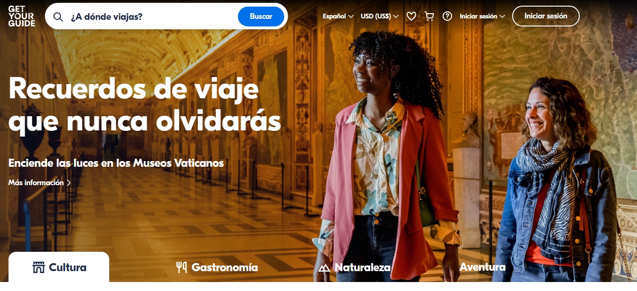Click the blue Buscar button
637x291 pixels.
pos(261,17)
